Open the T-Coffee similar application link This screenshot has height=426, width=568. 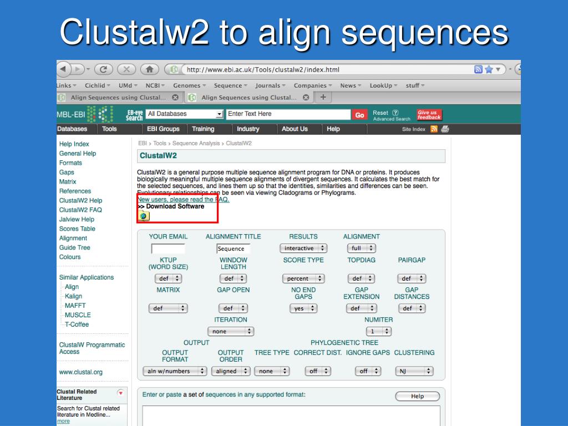click(x=77, y=324)
